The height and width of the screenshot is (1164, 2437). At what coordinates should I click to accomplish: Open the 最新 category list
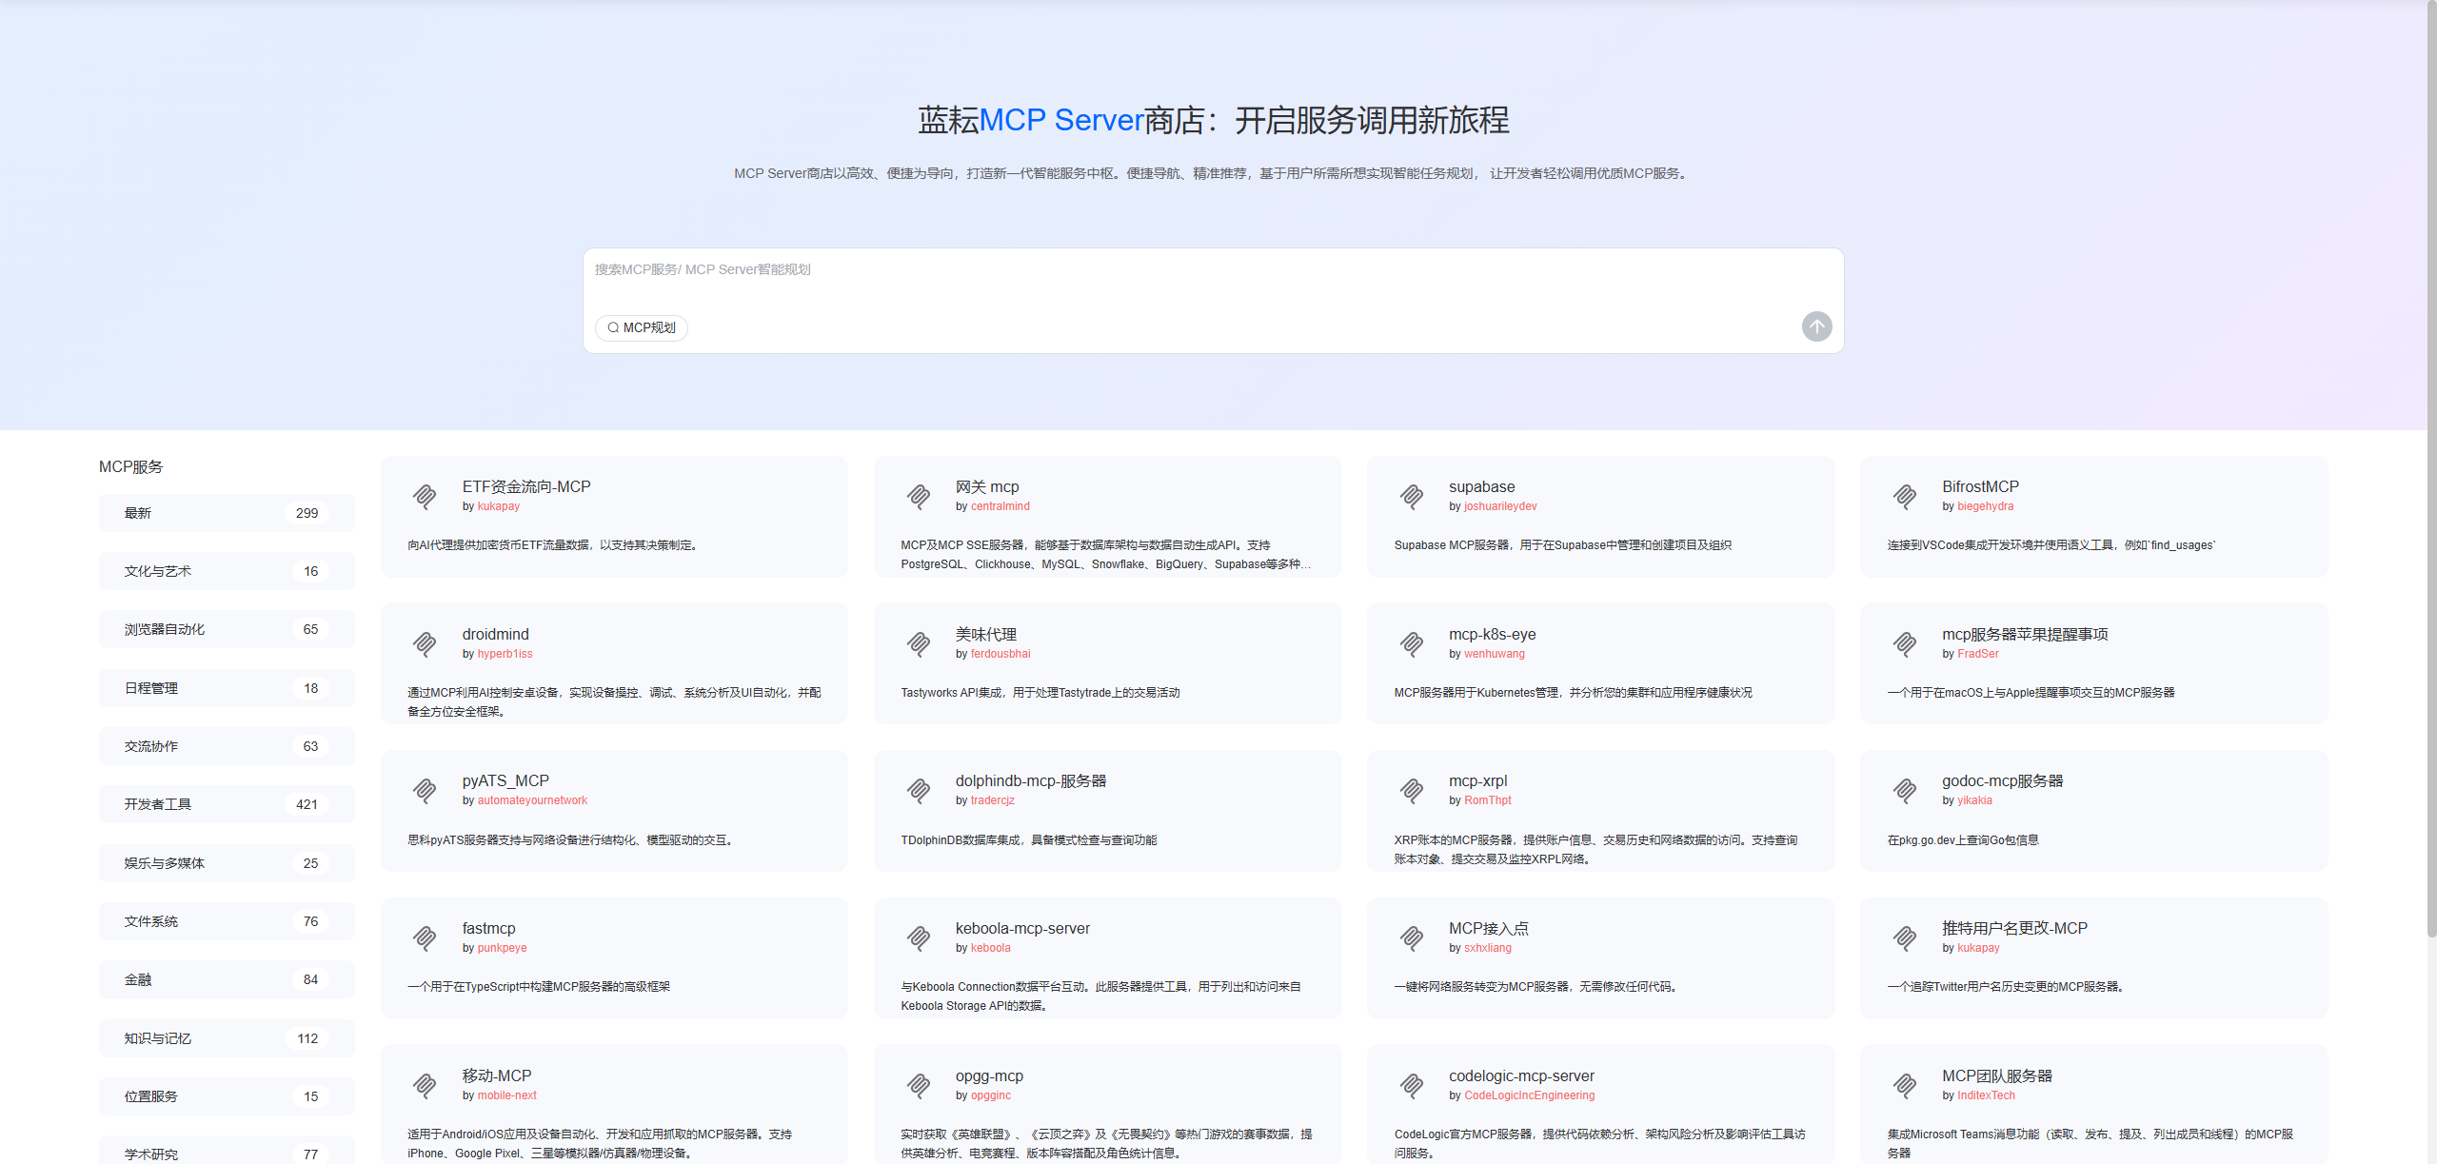click(x=226, y=512)
